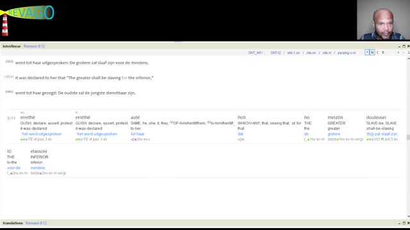The image size is (410, 230).
Task: Minimize the interlinear panel
Action: point(399,46)
